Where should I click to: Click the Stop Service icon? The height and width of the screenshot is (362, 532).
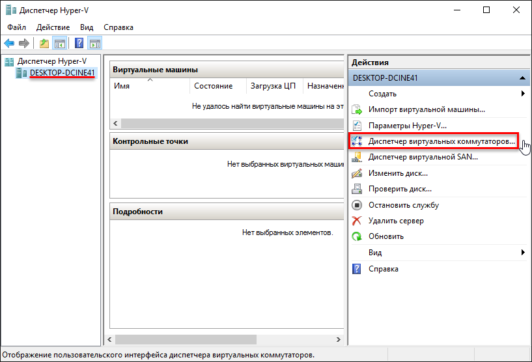click(x=356, y=205)
